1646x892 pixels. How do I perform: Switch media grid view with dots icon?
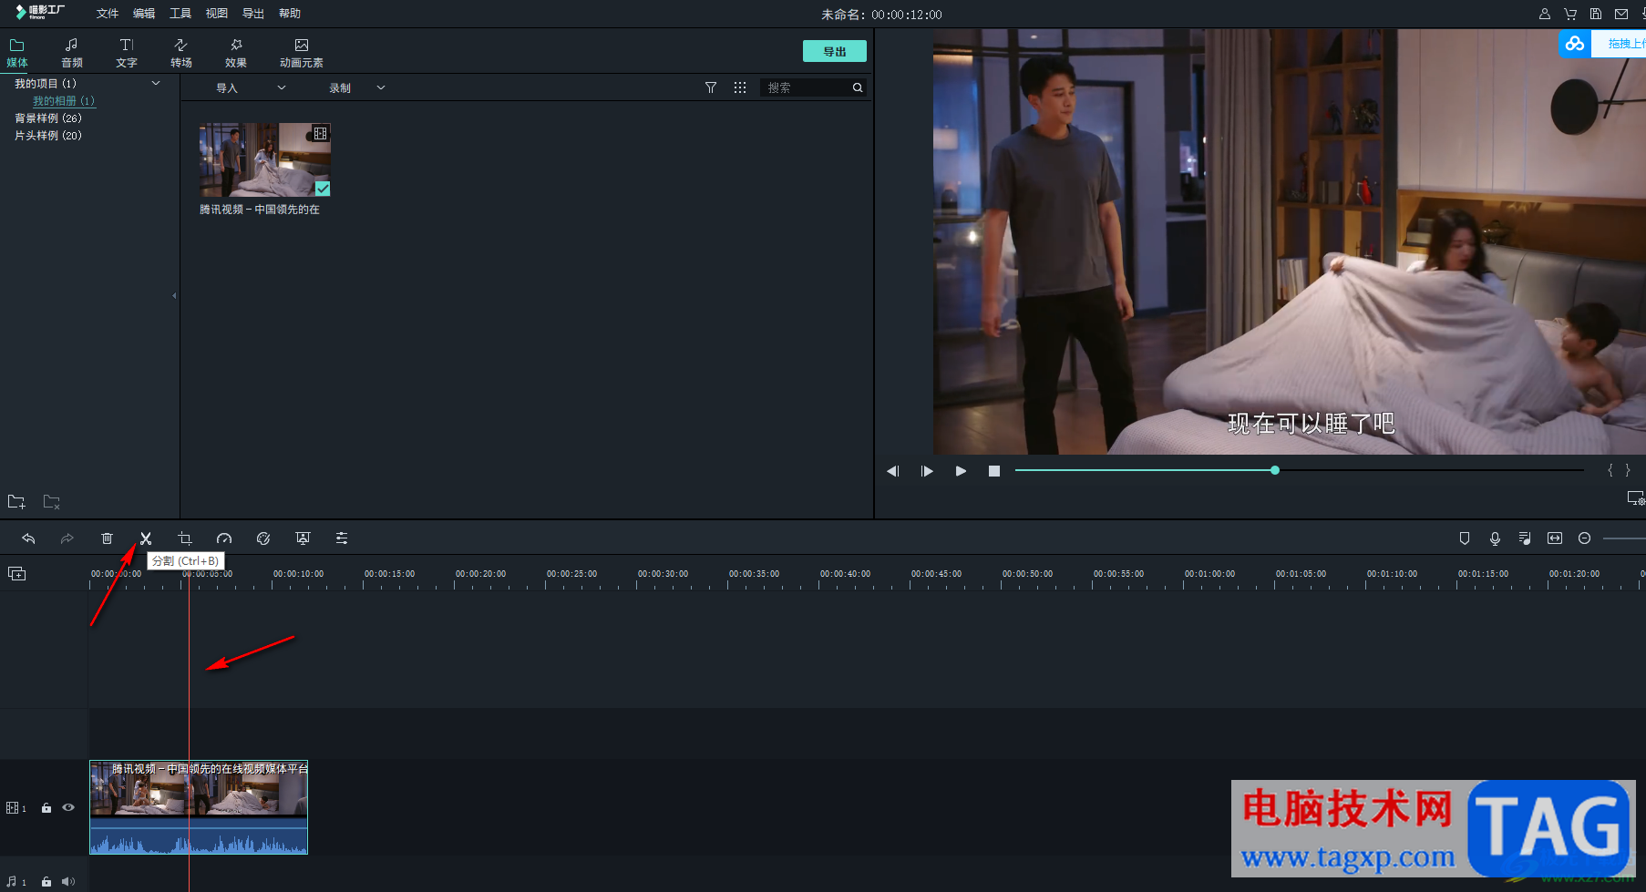740,87
